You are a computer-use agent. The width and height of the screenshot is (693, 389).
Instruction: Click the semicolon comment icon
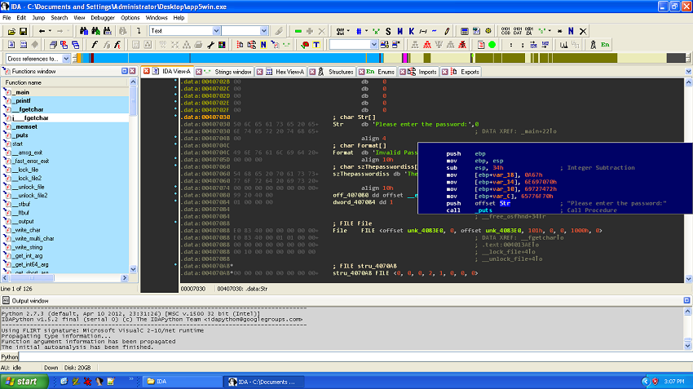(523, 45)
